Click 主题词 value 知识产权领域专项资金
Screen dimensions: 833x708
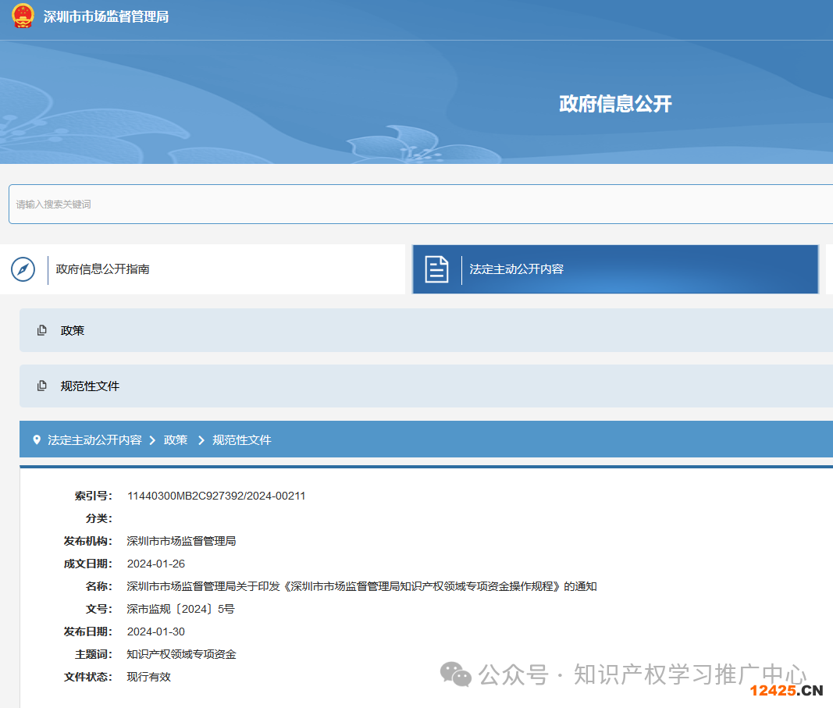click(181, 654)
